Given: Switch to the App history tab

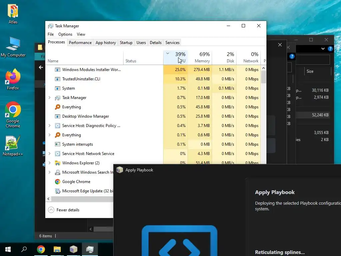Looking at the screenshot, I should coord(106,43).
